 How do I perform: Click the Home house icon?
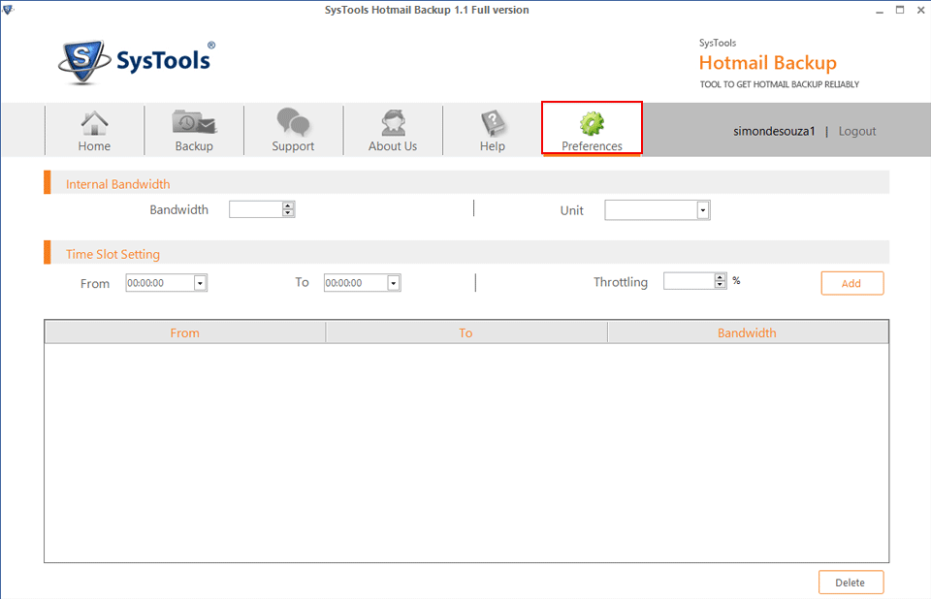pyautogui.click(x=94, y=123)
